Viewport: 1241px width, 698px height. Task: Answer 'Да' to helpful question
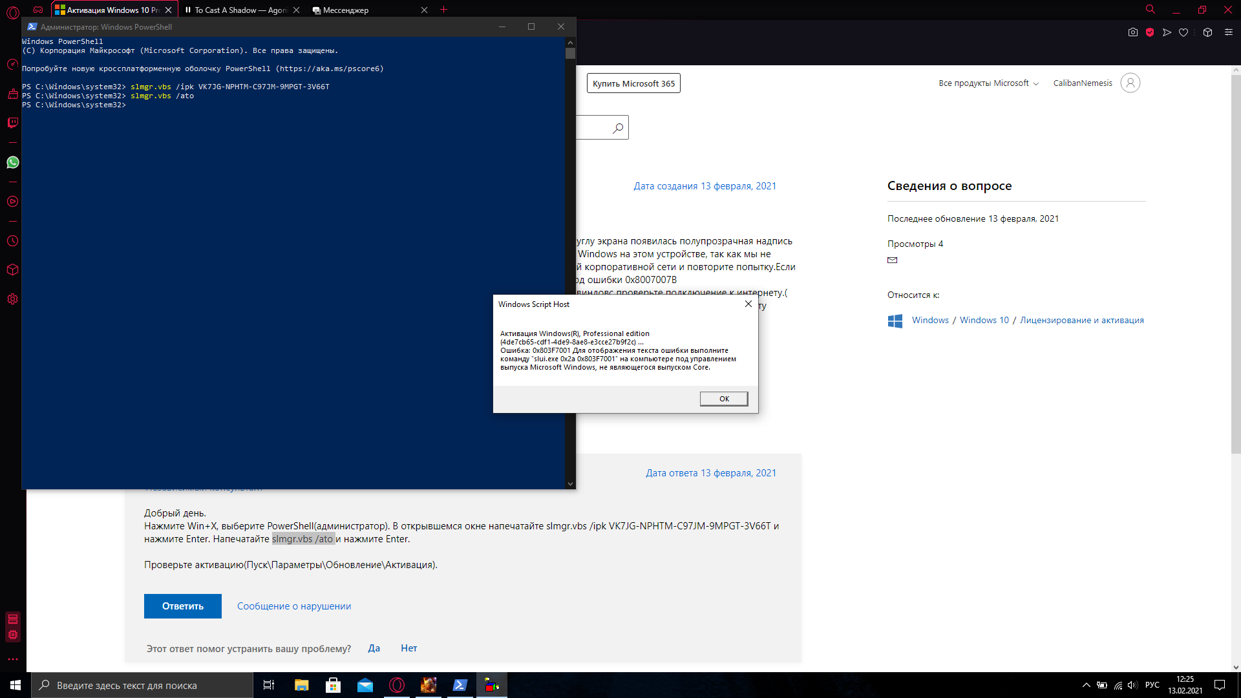(x=374, y=648)
